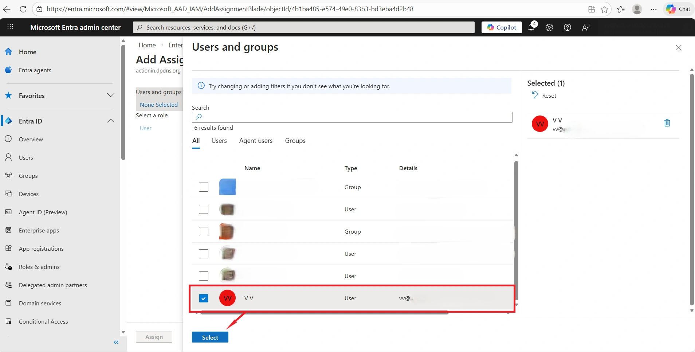Click the Home breadcrumb link
The image size is (695, 352).
[x=147, y=45]
